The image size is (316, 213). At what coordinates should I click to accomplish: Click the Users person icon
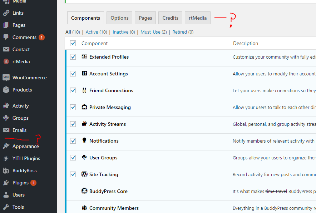point(6,195)
